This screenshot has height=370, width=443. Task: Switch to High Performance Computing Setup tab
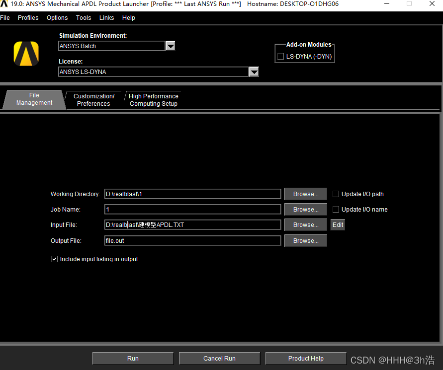[x=154, y=100]
